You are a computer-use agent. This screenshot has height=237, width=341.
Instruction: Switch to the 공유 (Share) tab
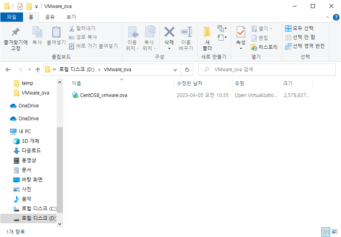[x=50, y=17]
